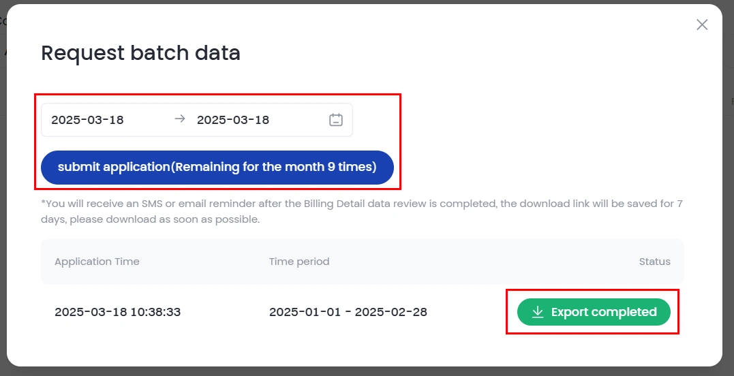This screenshot has height=376, width=734.
Task: Close the Request batch data dialog
Action: coord(702,25)
